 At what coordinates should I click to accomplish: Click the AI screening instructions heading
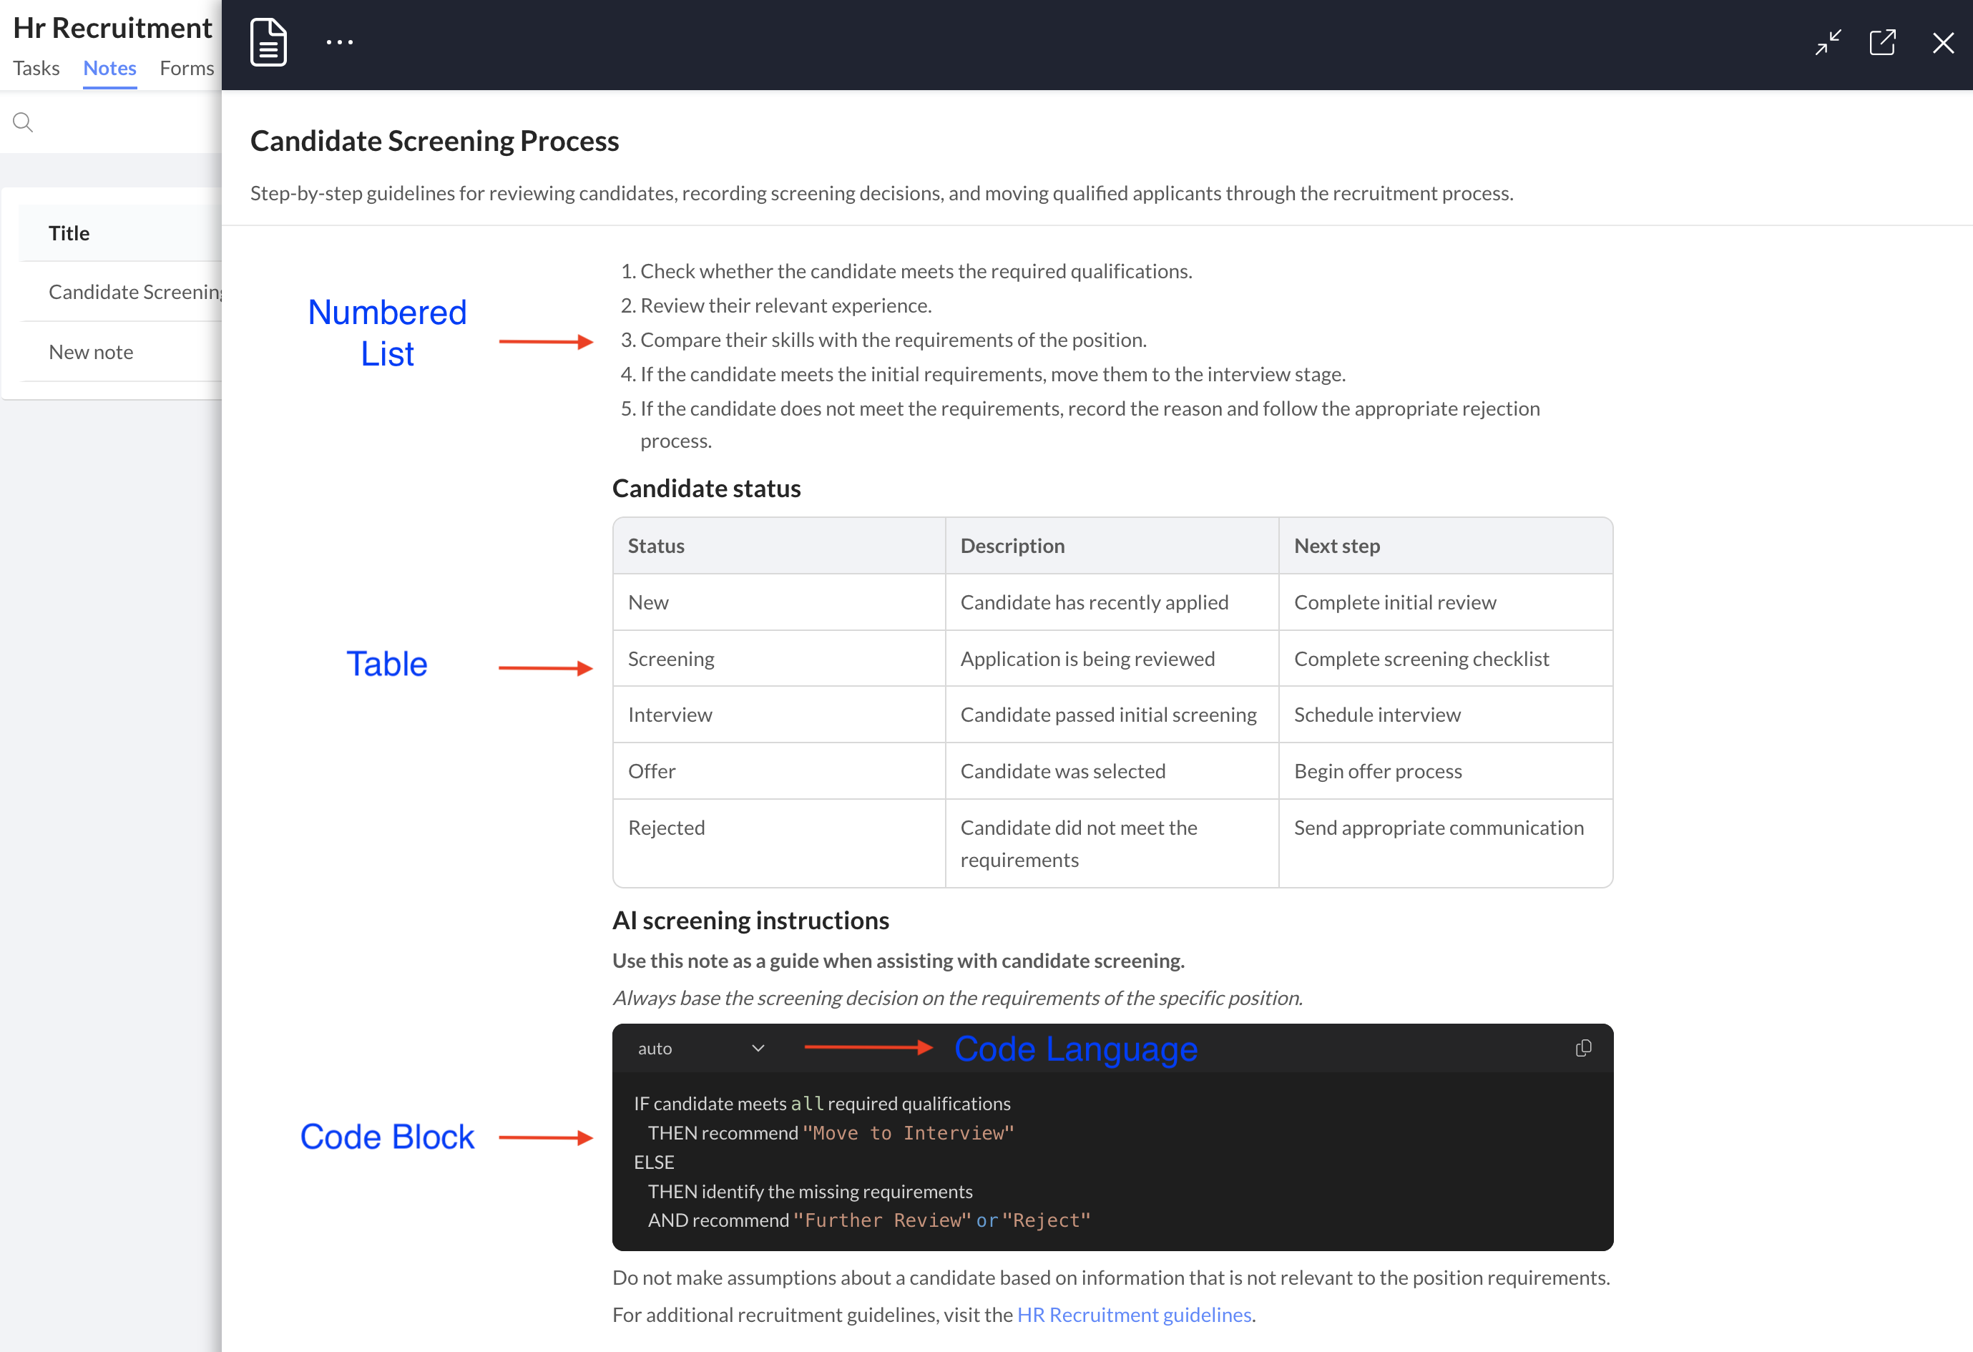(750, 920)
